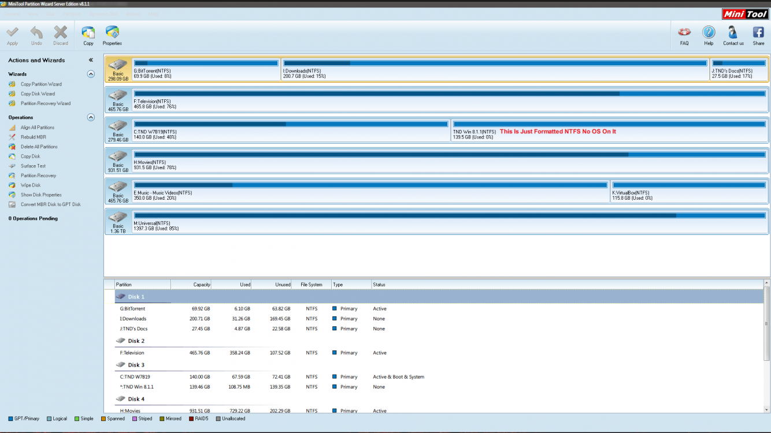Viewport: 771px width, 433px height.
Task: Click the GPT/Primary legend color swatch
Action: click(x=10, y=419)
